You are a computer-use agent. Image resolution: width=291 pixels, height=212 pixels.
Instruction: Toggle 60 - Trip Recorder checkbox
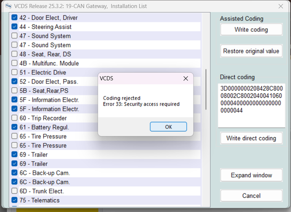(x=15, y=118)
